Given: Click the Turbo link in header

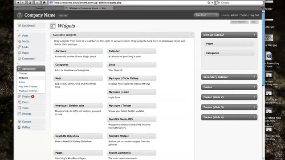Looking at the screenshot, I should pyautogui.click(x=244, y=15).
